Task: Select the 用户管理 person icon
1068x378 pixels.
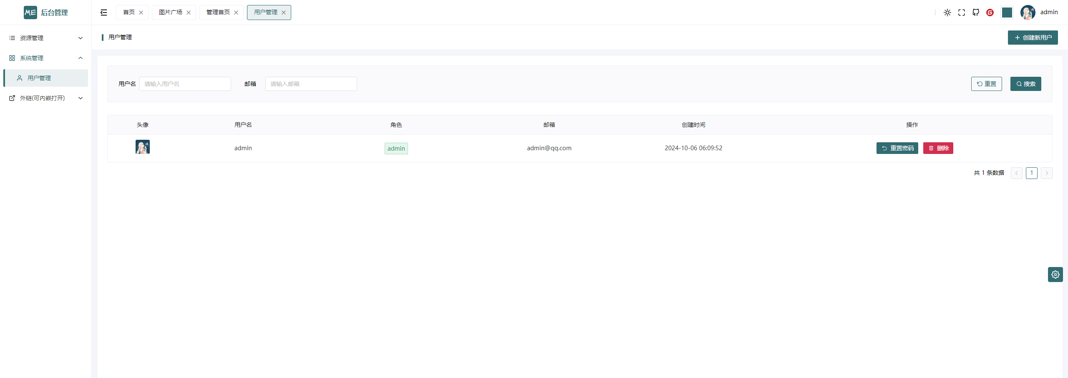Action: (19, 78)
